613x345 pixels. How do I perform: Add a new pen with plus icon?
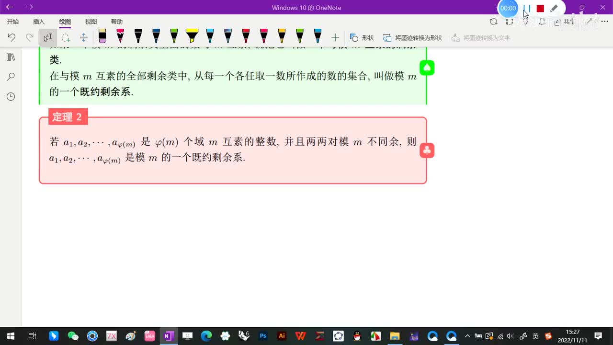point(335,37)
